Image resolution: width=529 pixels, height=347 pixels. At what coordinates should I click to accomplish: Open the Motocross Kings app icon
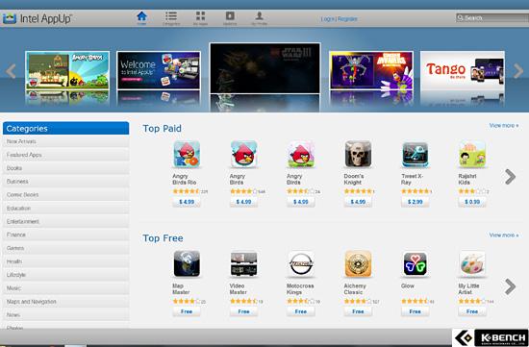click(x=301, y=263)
